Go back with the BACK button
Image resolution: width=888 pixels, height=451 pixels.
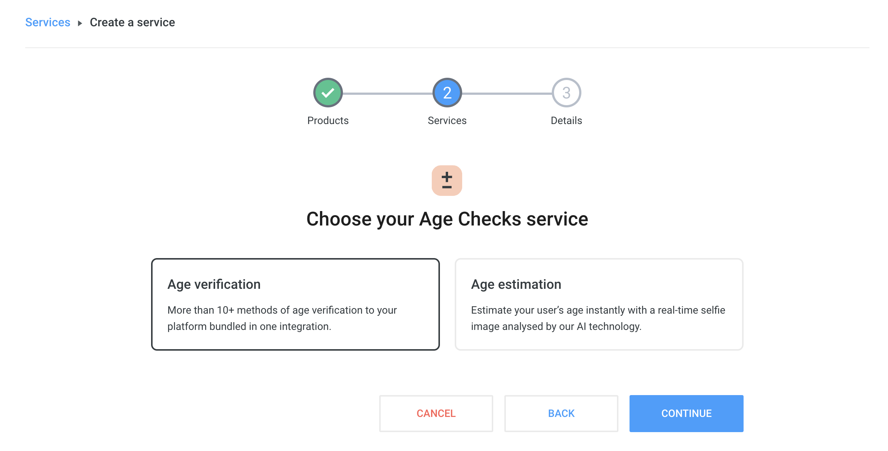click(x=561, y=414)
